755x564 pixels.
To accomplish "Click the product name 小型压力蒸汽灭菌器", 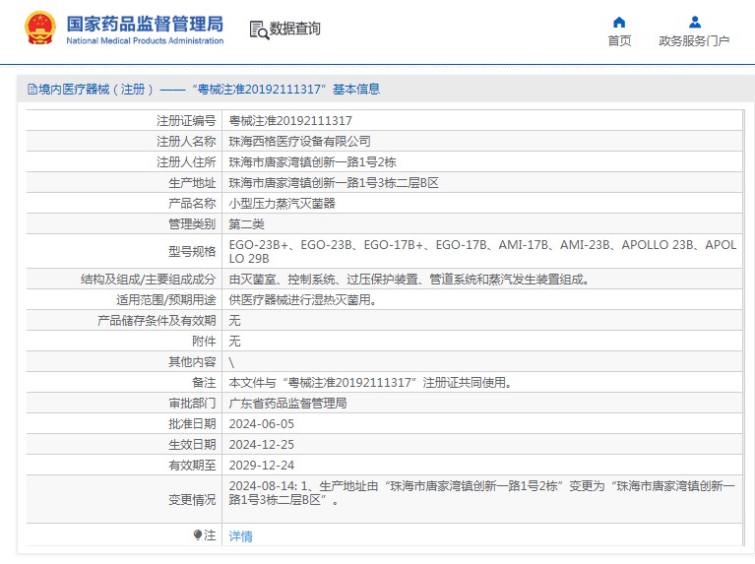I will pos(282,204).
